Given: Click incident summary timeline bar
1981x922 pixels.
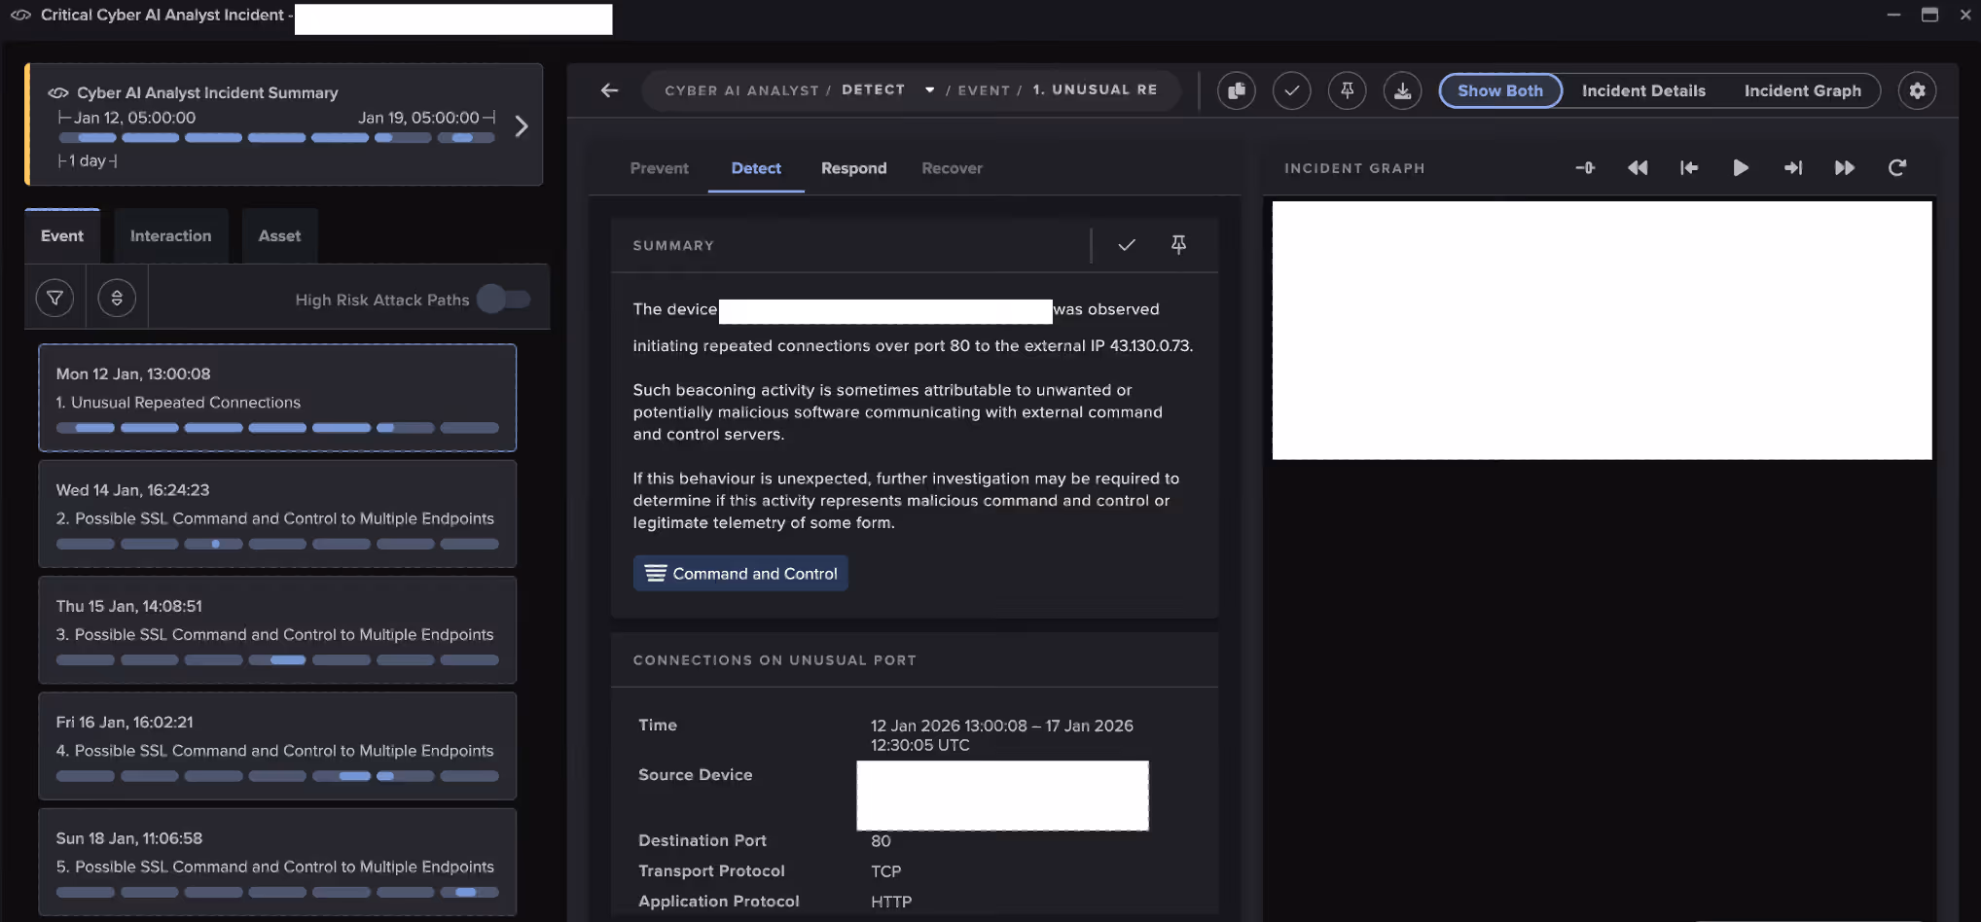Looking at the screenshot, I should tap(277, 138).
